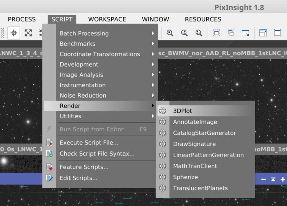The width and height of the screenshot is (287, 206).
Task: Click the maximize-window arrow toolbar icon
Action: (263, 33)
